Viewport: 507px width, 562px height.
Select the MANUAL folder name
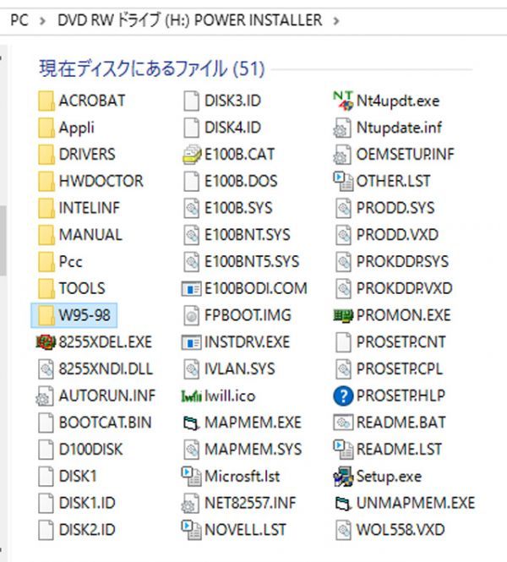[90, 235]
